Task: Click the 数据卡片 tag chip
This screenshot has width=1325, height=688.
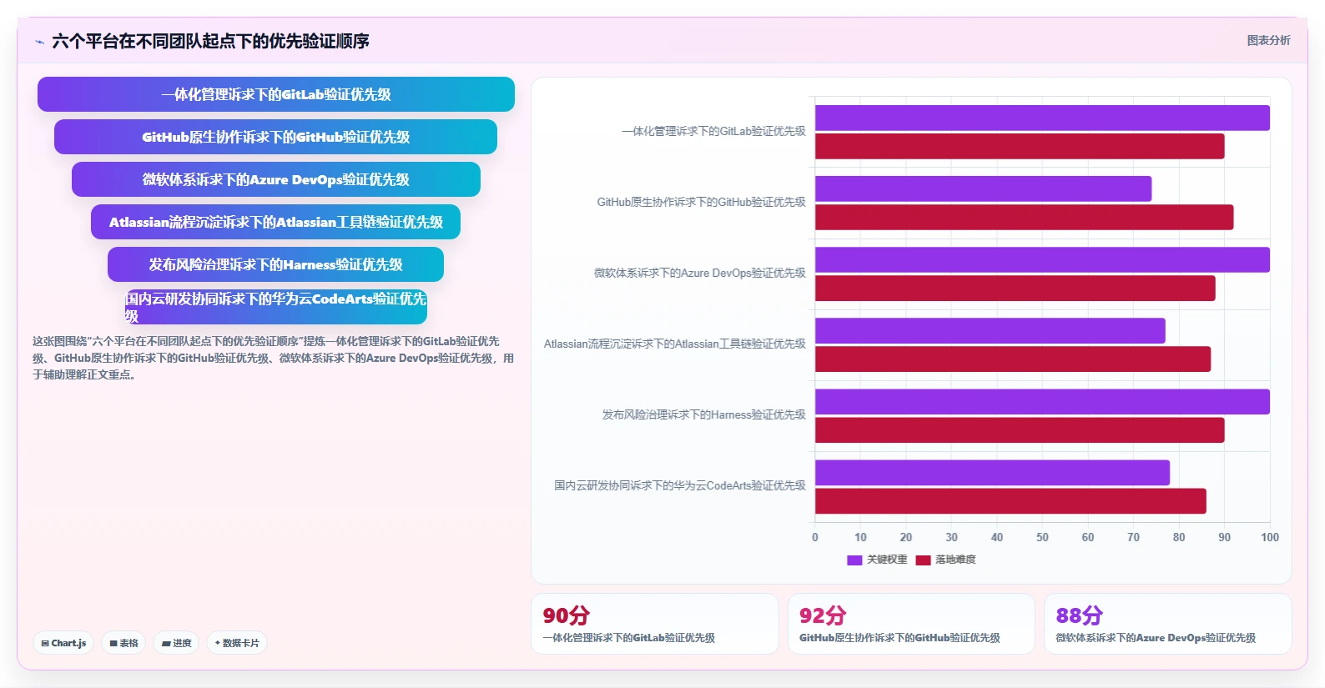Action: [237, 643]
